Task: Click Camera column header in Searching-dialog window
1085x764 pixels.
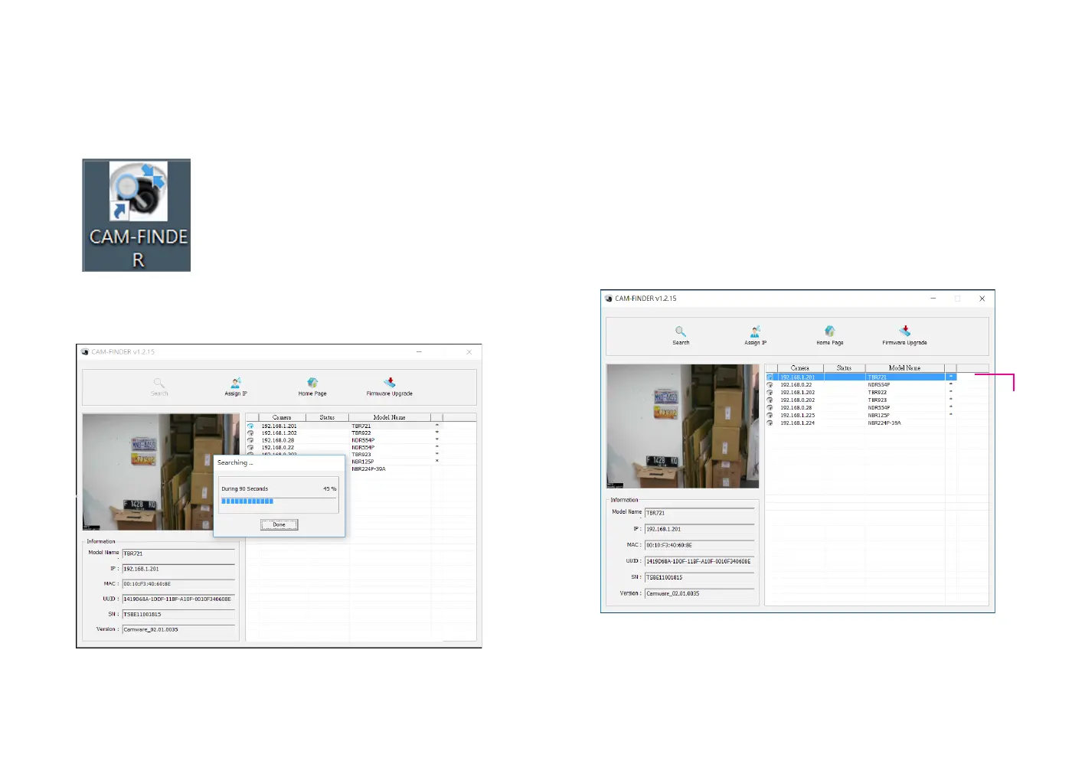Action: [x=282, y=417]
